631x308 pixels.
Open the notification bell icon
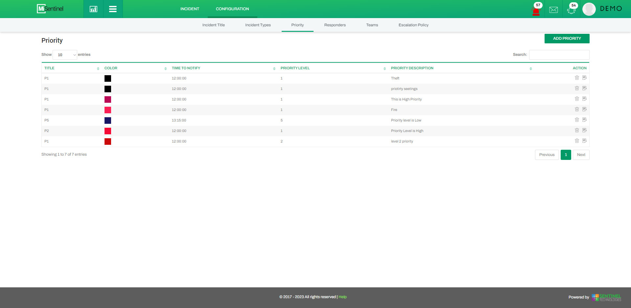coord(571,10)
